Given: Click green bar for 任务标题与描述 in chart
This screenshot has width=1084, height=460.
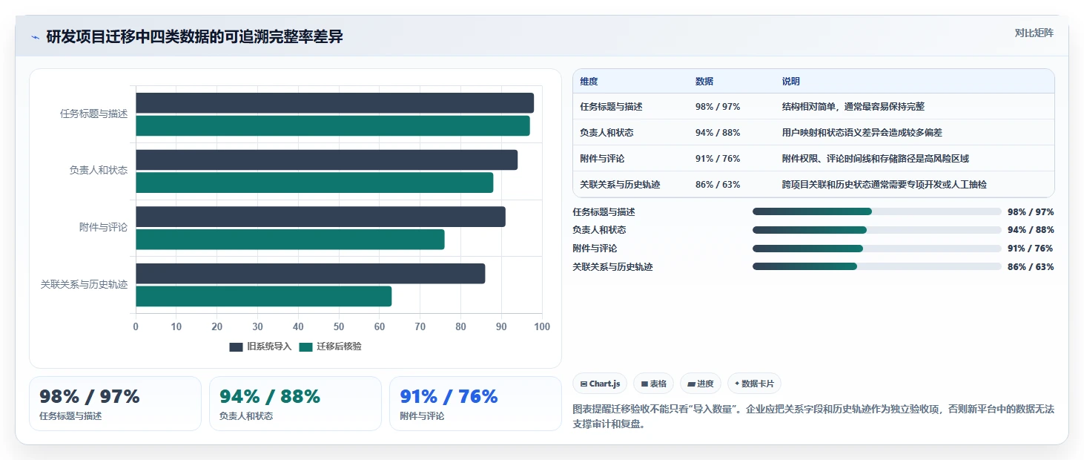Looking at the screenshot, I should [x=333, y=125].
